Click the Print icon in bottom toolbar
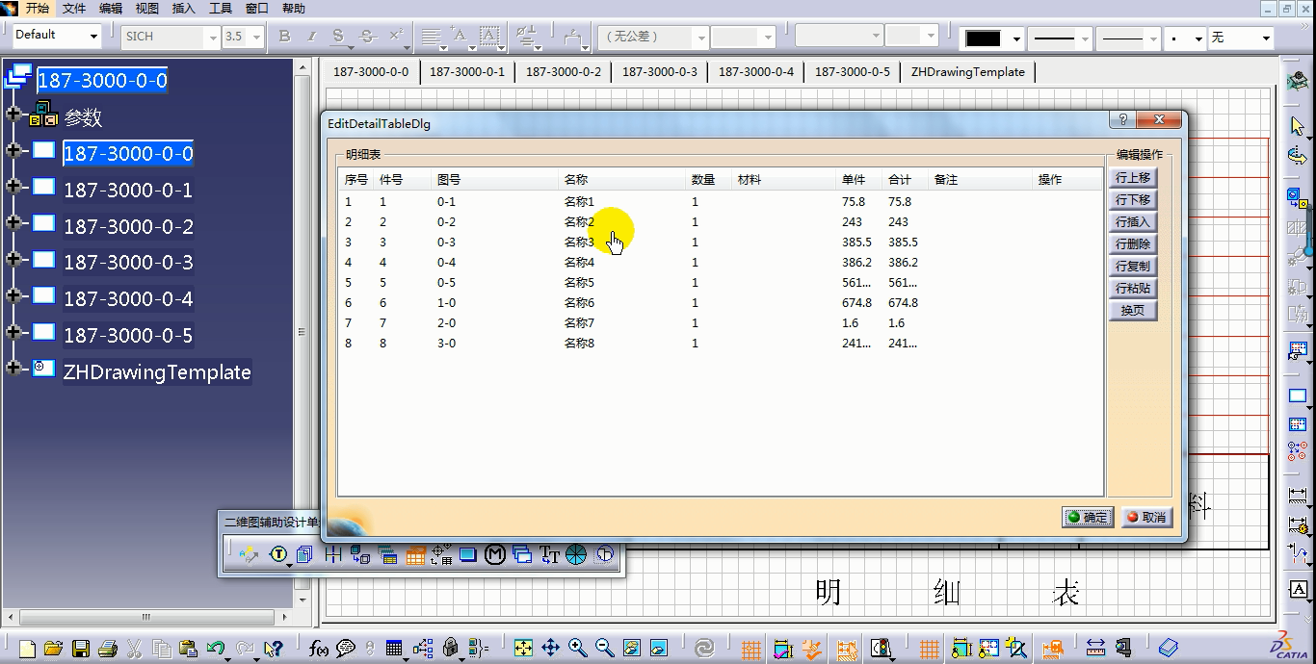 click(108, 648)
